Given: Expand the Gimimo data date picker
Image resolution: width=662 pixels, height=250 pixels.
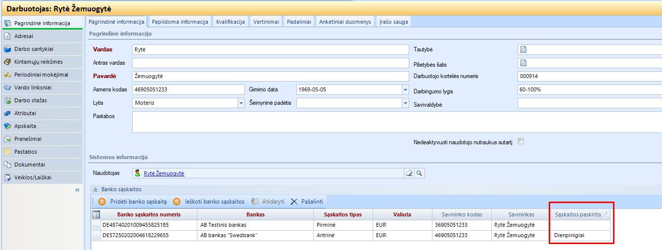Looking at the screenshot, I should [x=405, y=90].
